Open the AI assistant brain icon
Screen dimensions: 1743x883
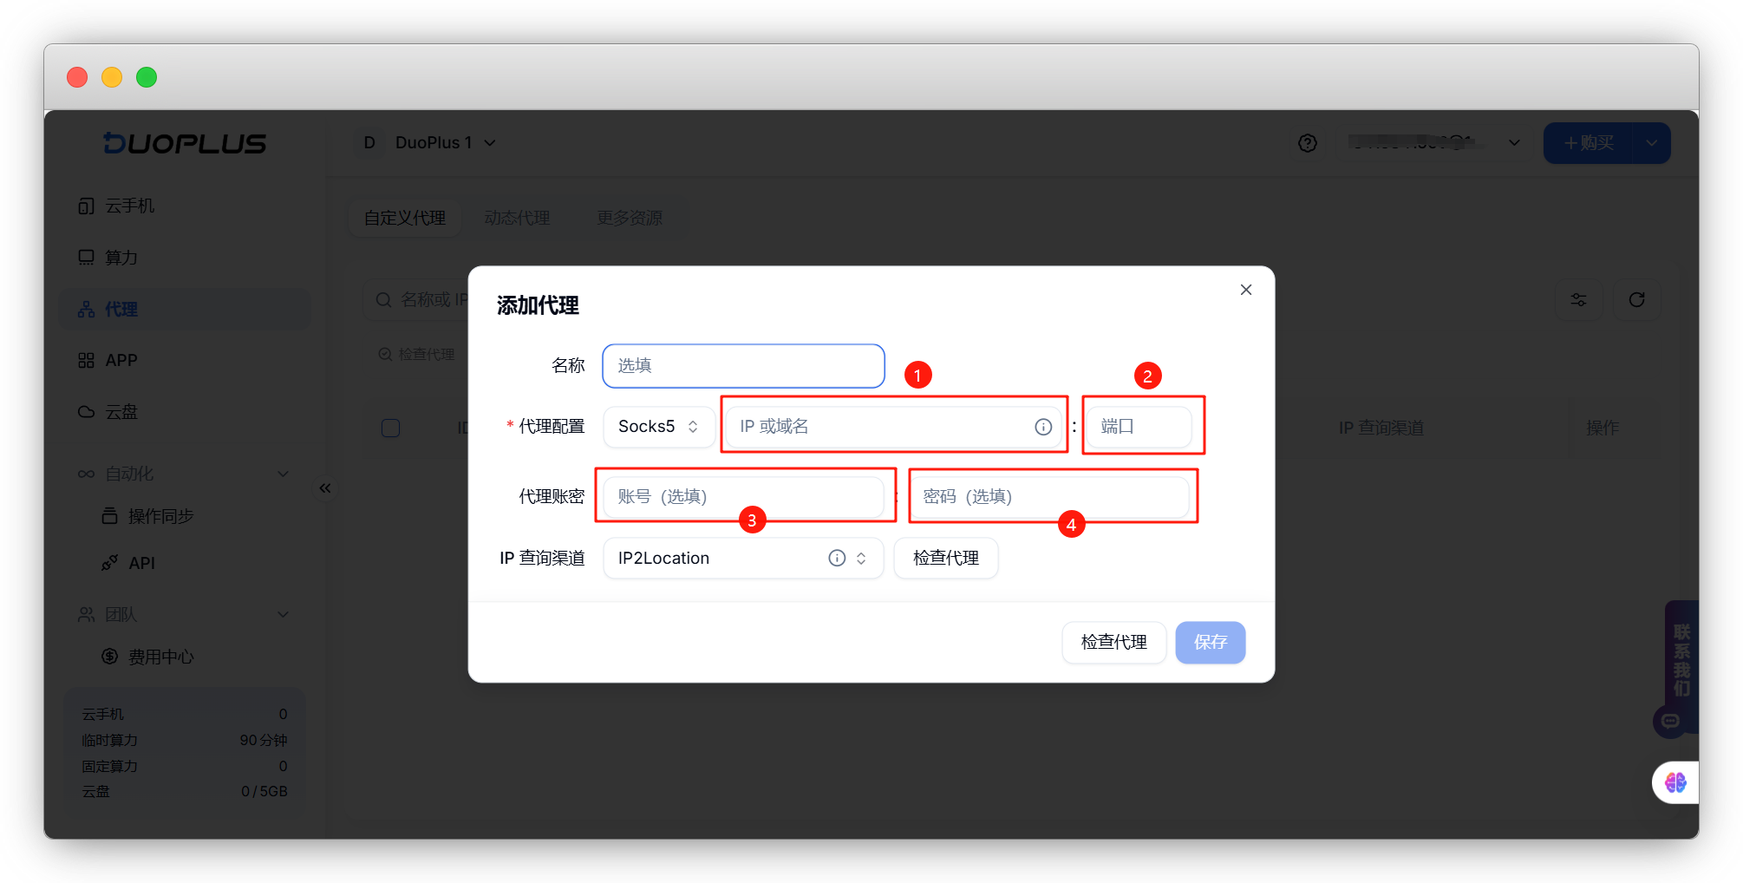point(1675,782)
